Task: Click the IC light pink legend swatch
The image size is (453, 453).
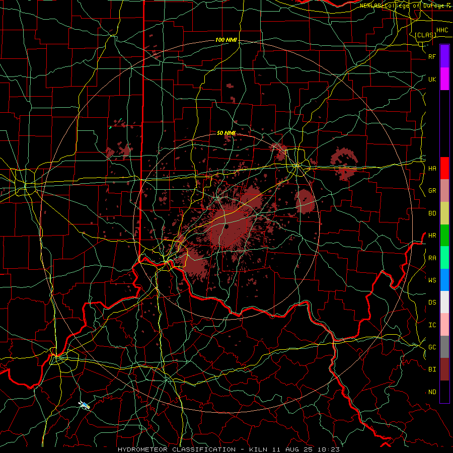Action: pos(444,325)
